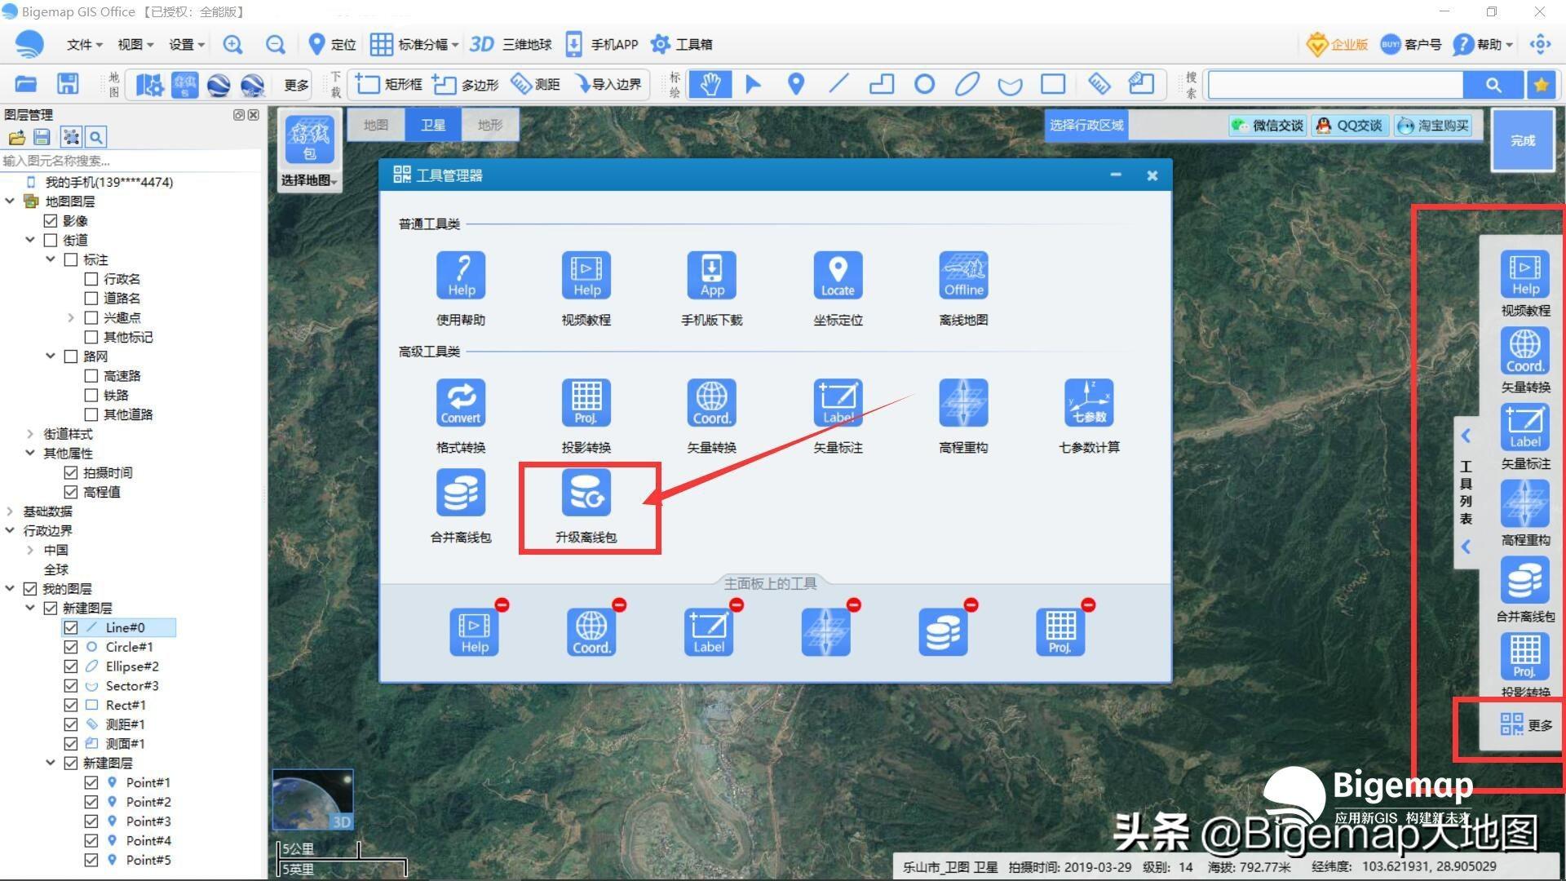Click the 完成 finish button
1566x881 pixels.
point(1522,140)
